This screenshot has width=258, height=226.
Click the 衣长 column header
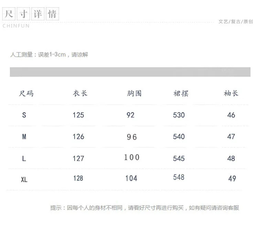click(x=80, y=93)
